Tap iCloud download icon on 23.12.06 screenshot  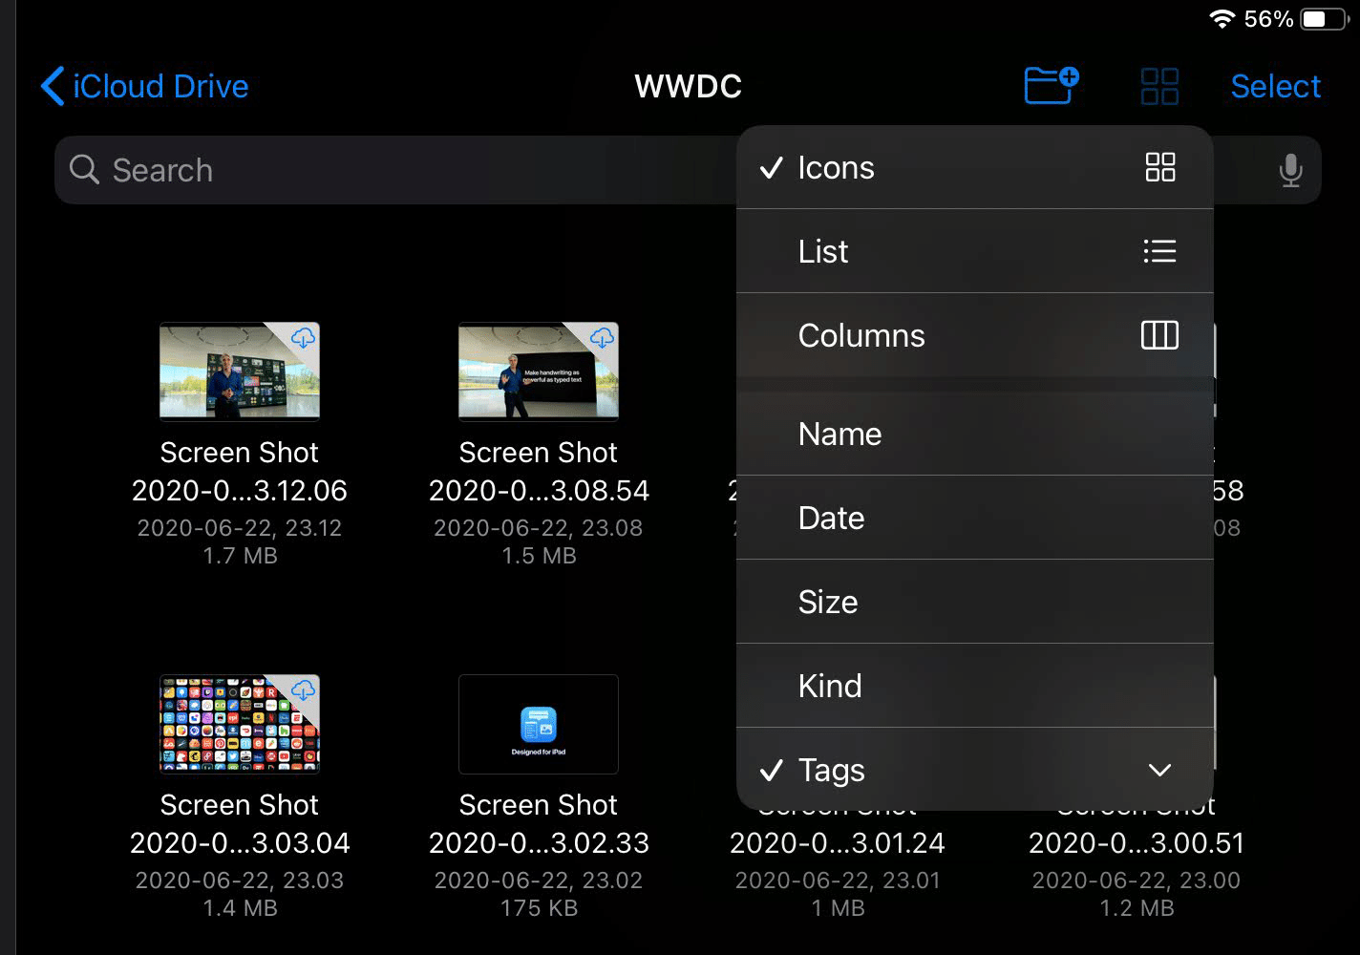[x=304, y=337]
